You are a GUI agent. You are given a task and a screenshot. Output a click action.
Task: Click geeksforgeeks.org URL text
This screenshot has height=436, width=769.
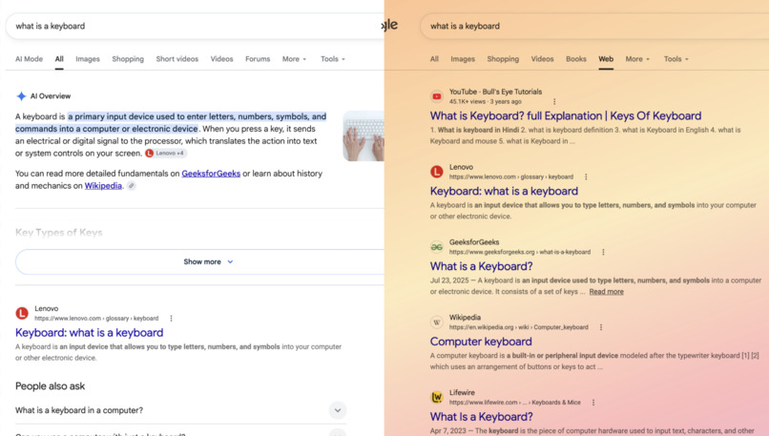[x=520, y=252]
